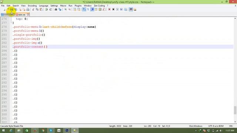Zoom out using the toolbar icon

[69, 10]
